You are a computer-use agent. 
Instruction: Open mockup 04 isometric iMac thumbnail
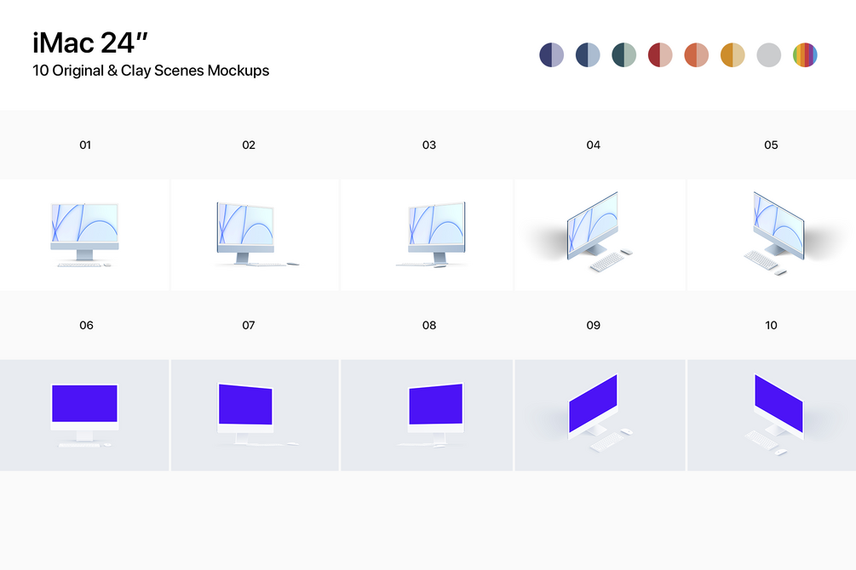[x=600, y=235]
